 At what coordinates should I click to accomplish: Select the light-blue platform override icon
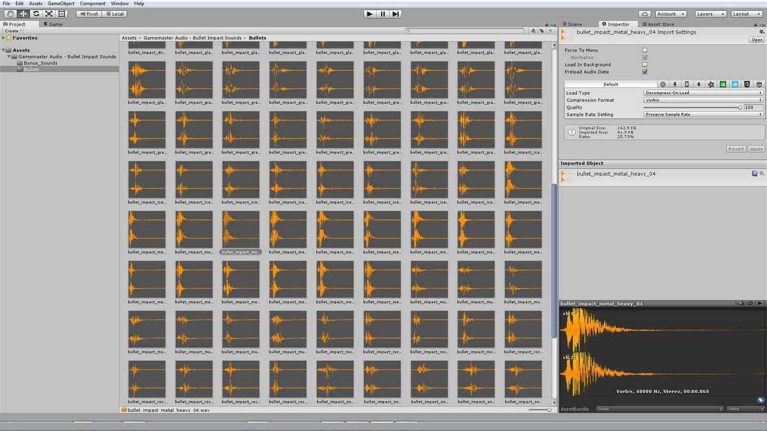click(734, 84)
